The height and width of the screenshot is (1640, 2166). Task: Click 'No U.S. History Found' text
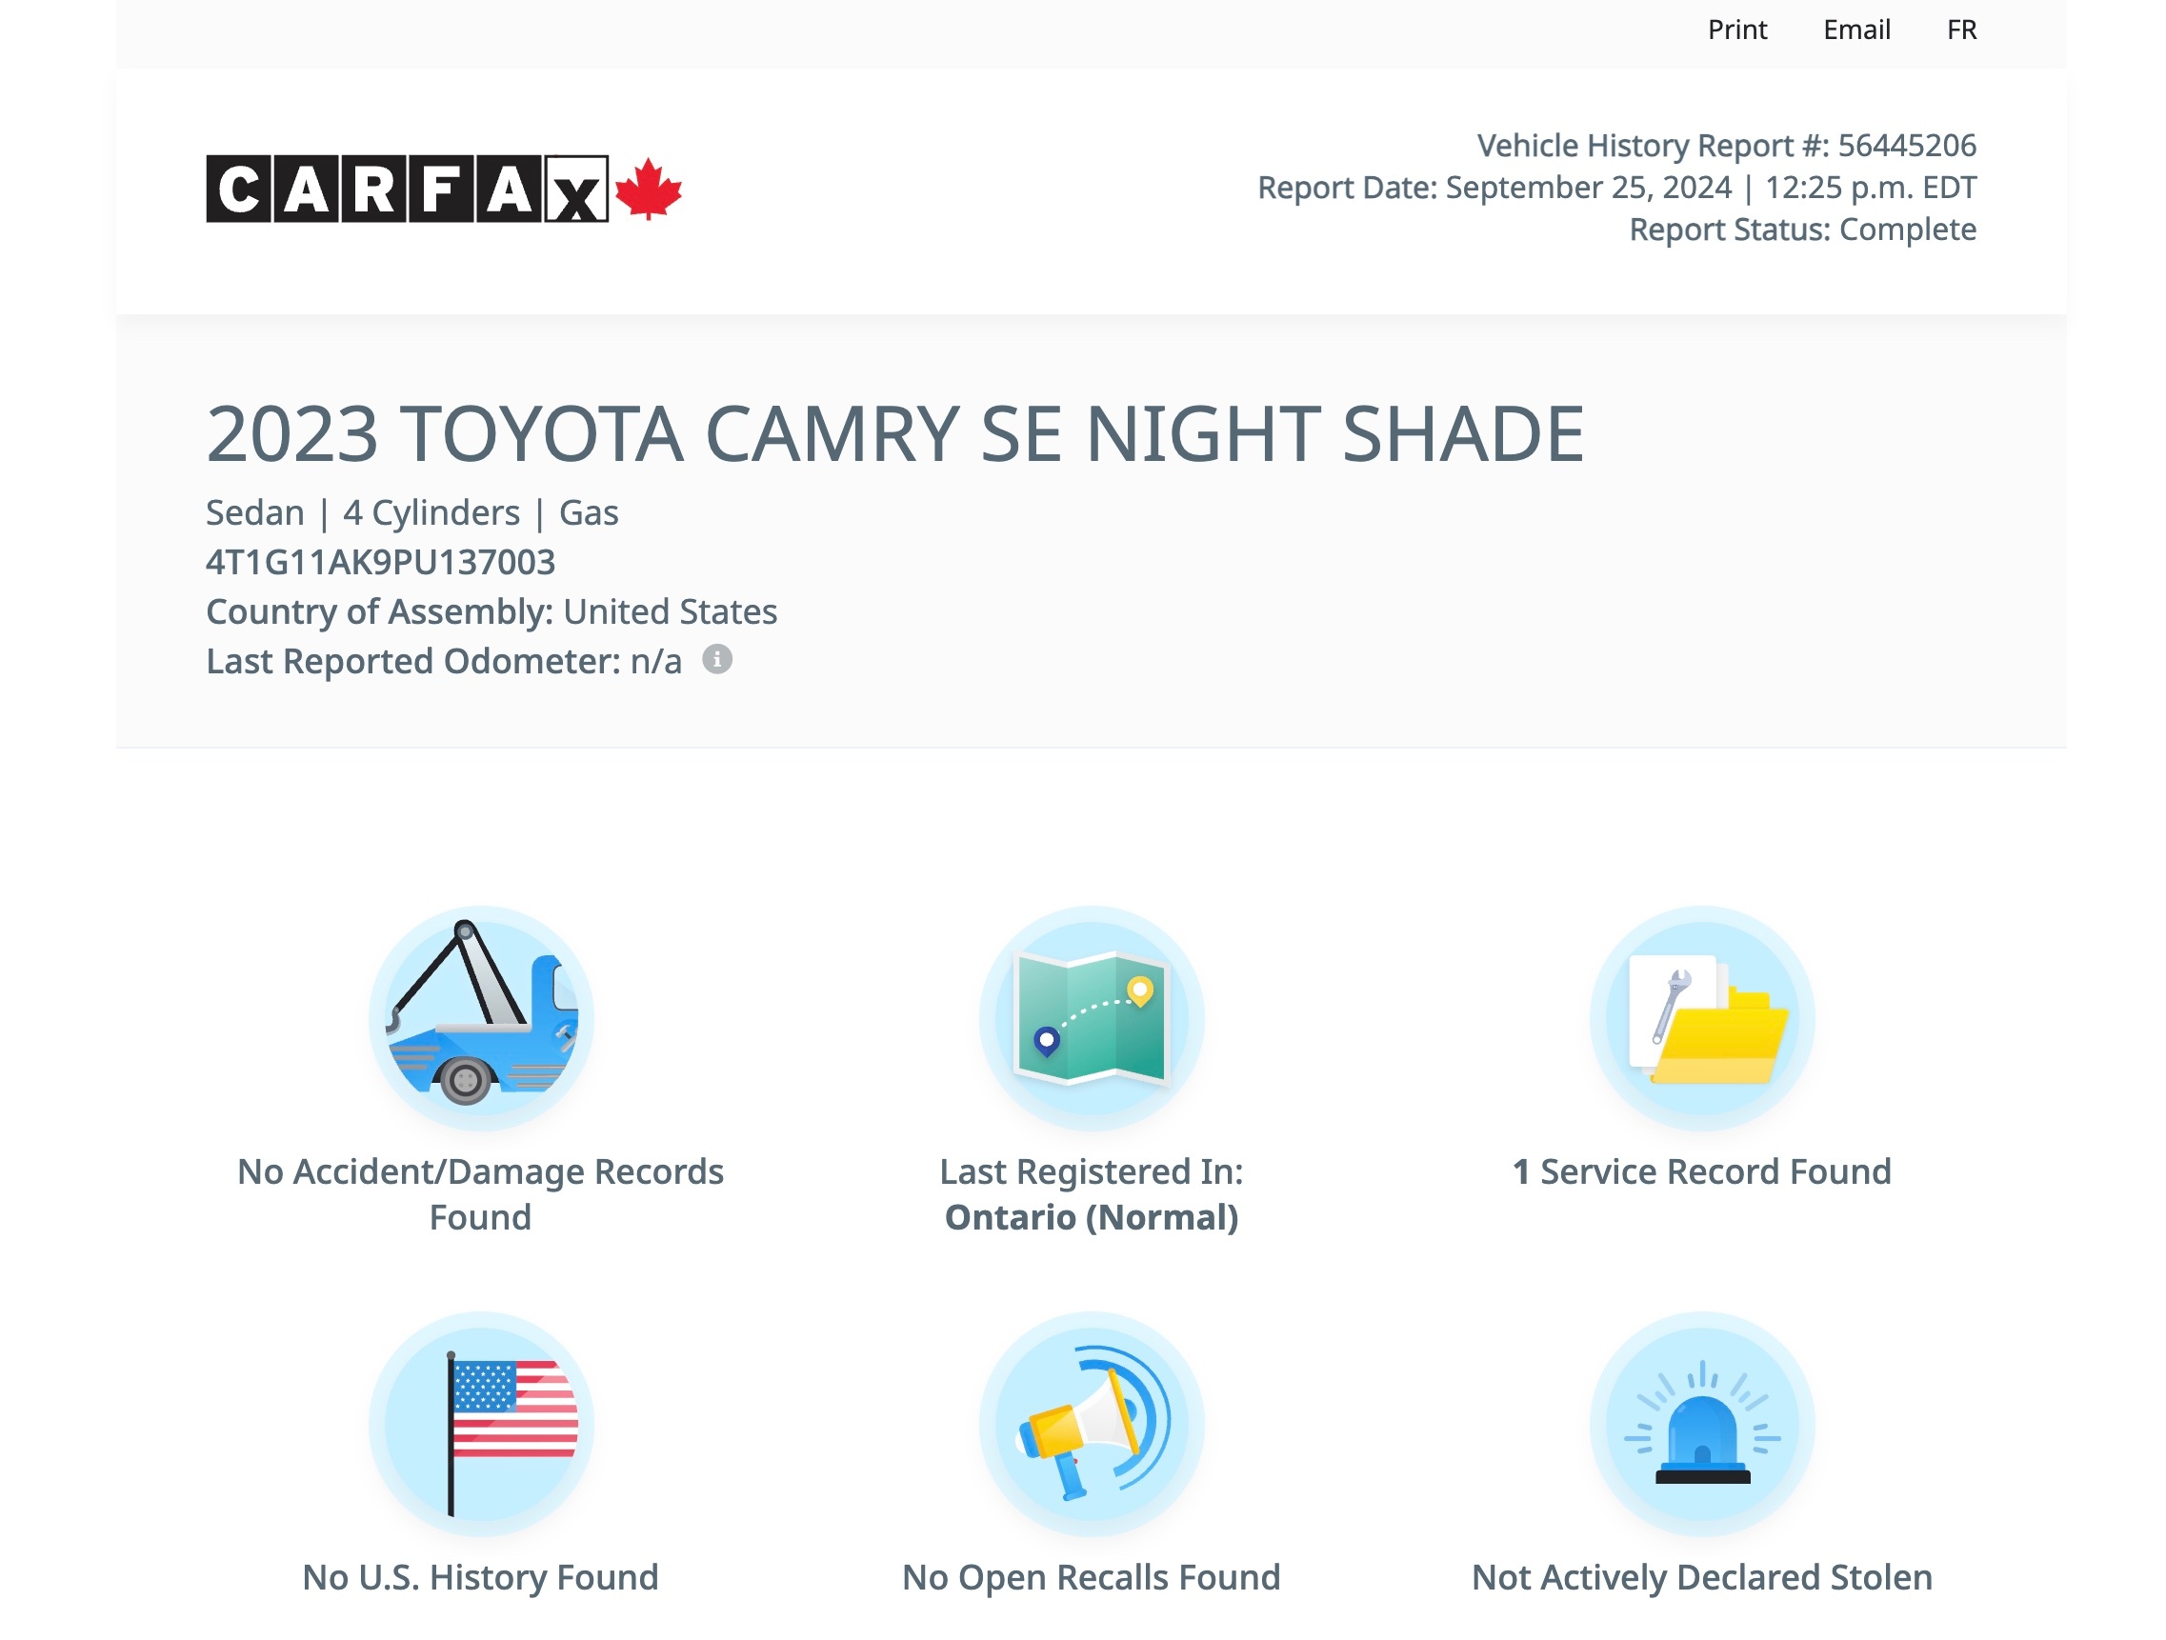pos(481,1576)
